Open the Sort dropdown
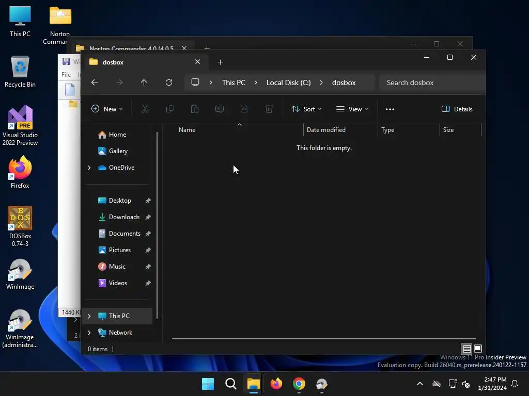The image size is (529, 396). (x=306, y=109)
